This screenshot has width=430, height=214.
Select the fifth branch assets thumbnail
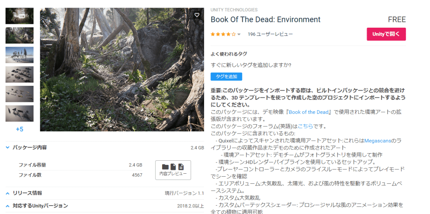(19, 94)
